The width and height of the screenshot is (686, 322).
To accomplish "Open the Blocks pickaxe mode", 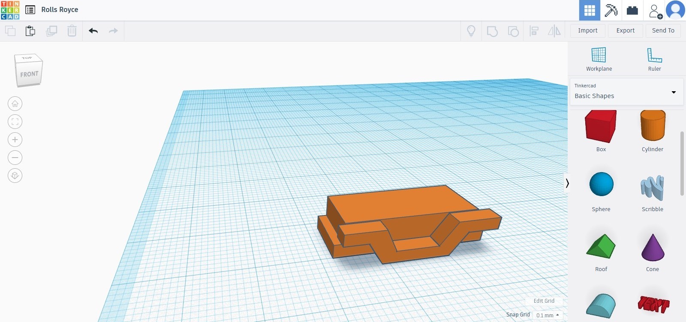I will pos(611,10).
